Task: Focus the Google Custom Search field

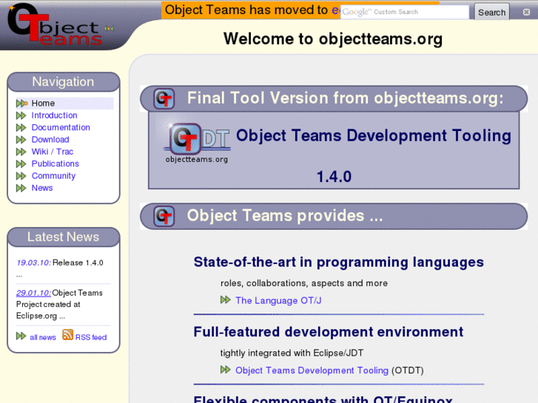Action: pyautogui.click(x=405, y=12)
